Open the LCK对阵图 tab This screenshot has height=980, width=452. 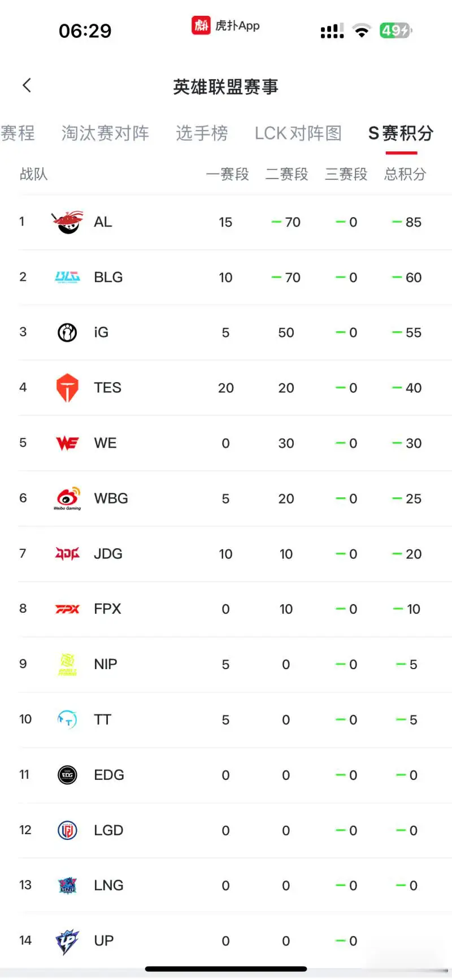tap(298, 133)
